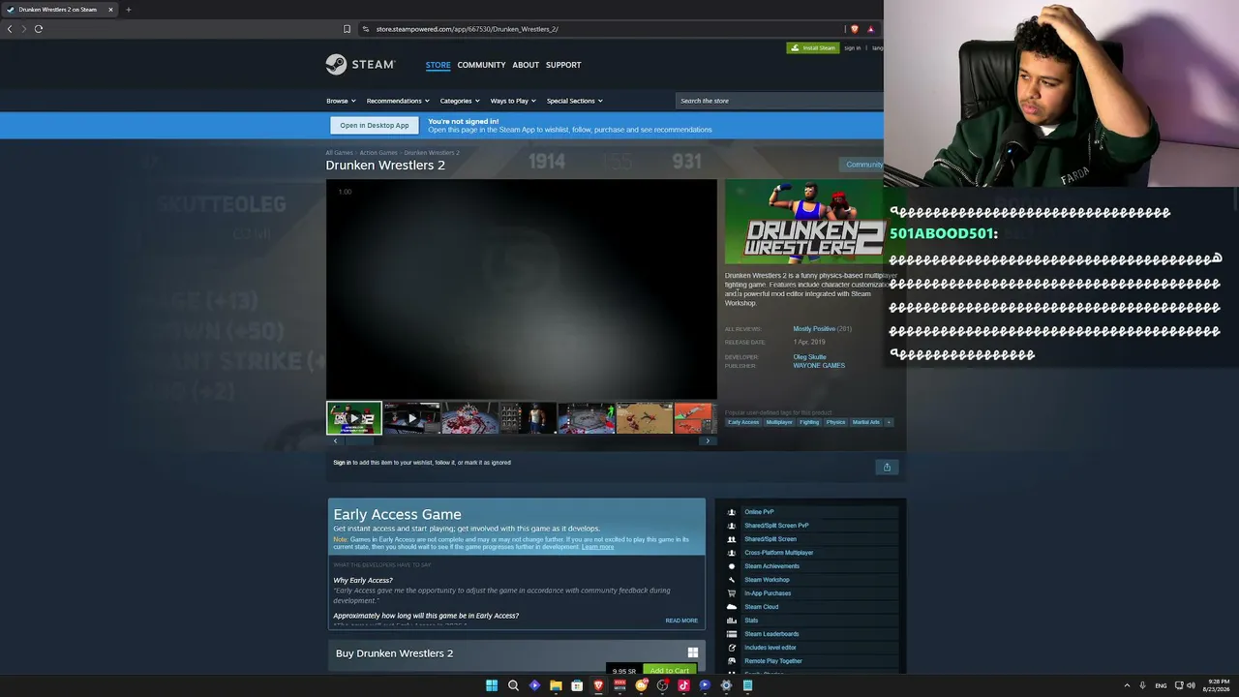Switch to the Drunken Wrestlers 2 browser tab
The height and width of the screenshot is (697, 1239).
[x=58, y=10]
